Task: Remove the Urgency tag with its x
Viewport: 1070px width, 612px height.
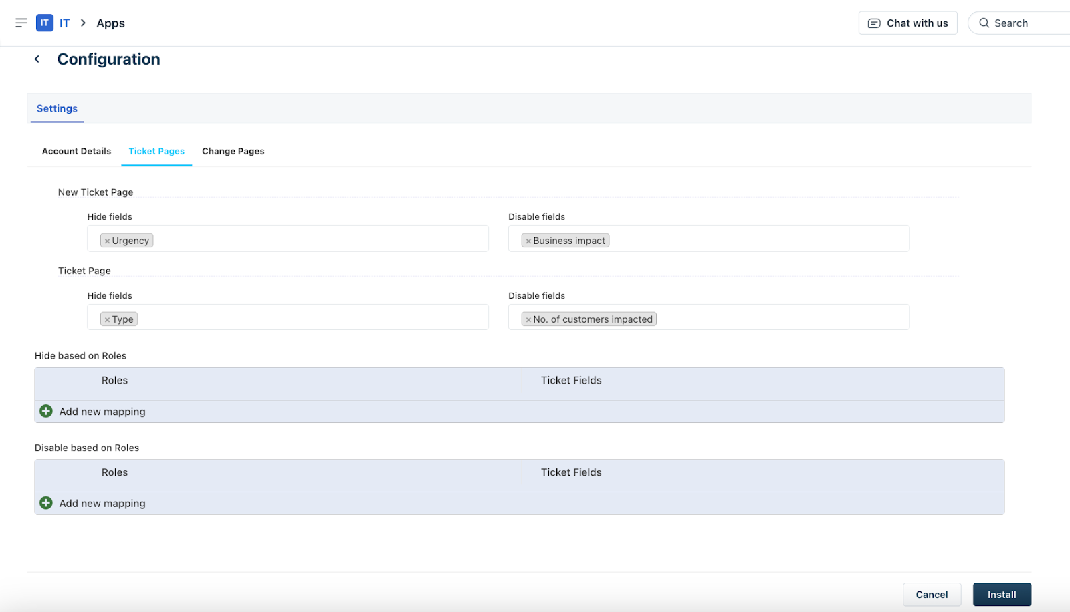Action: (107, 241)
